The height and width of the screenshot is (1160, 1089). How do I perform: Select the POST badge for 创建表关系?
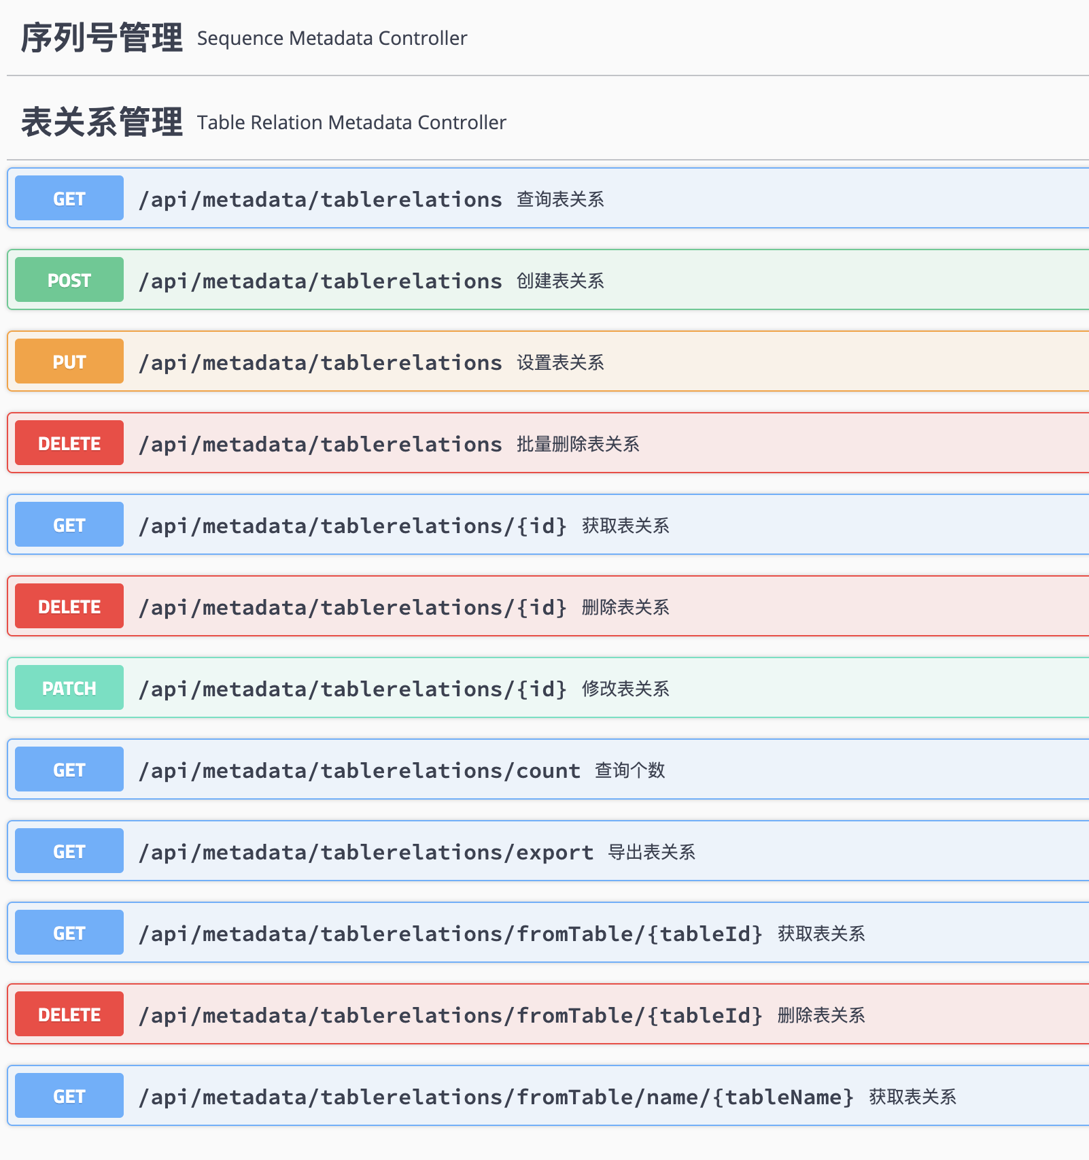(x=67, y=279)
